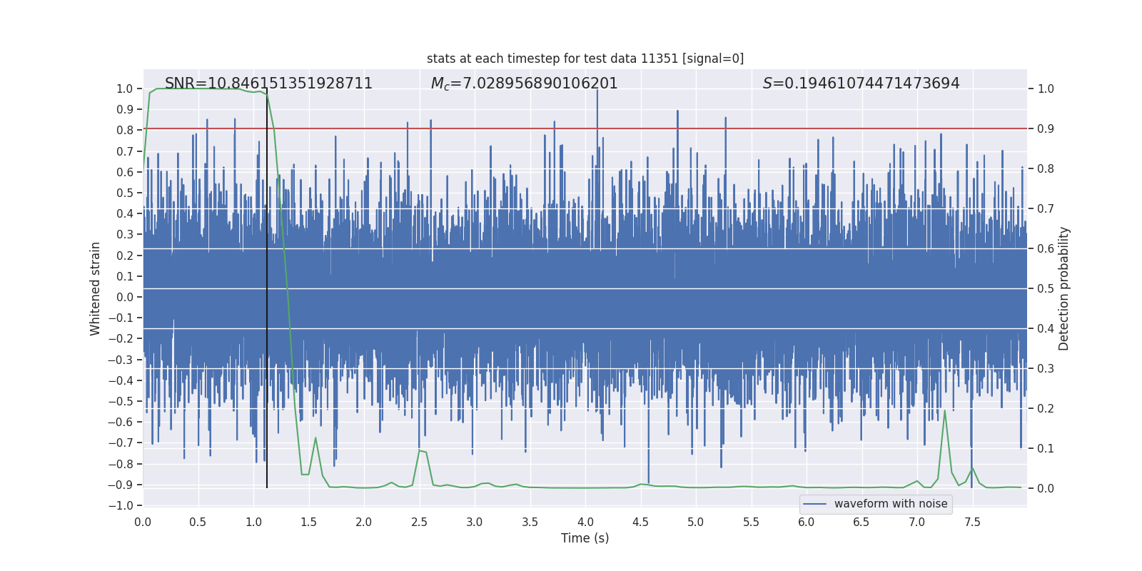Viewport: 1142px width, 571px height.
Task: Click the Detection probability tick label 0.1
Action: coord(1046,448)
